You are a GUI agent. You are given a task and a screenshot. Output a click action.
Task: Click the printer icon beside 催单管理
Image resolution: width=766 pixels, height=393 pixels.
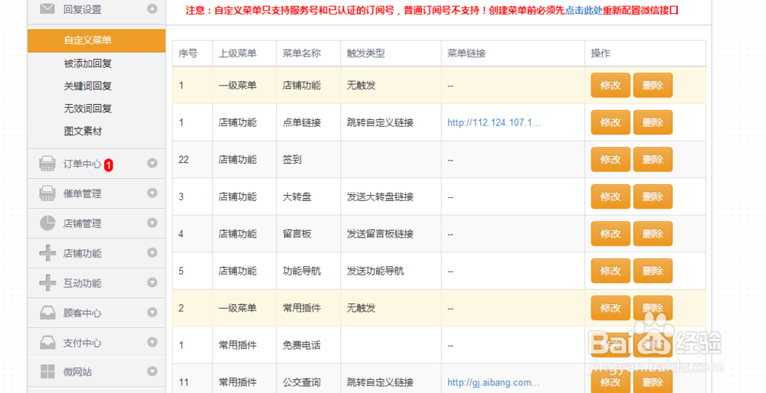click(47, 193)
